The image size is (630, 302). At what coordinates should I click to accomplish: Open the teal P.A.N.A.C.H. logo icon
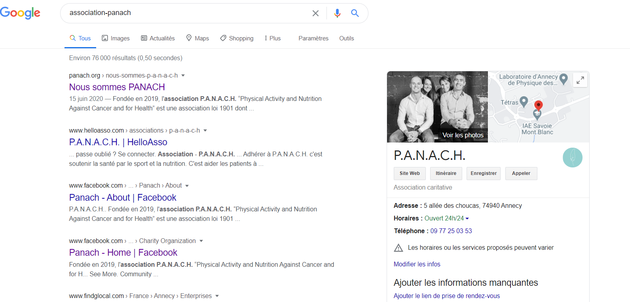pos(572,158)
